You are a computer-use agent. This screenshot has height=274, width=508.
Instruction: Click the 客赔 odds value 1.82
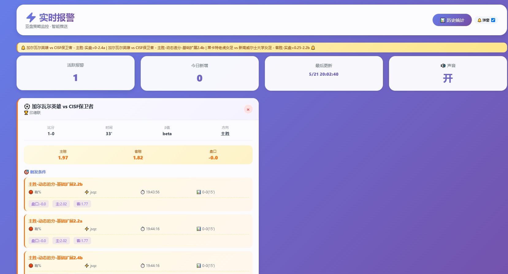pyautogui.click(x=138, y=158)
